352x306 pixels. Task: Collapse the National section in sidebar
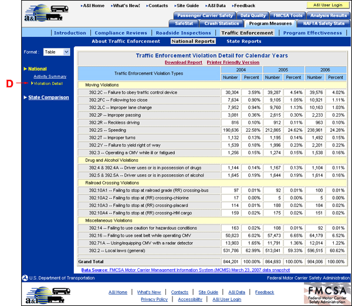pyautogui.click(x=38, y=69)
